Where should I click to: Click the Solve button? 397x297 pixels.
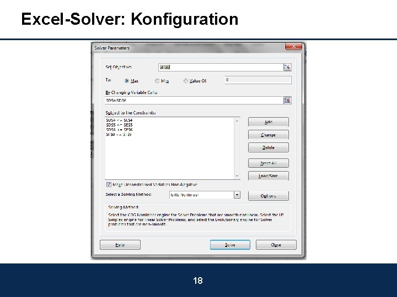pyautogui.click(x=230, y=245)
